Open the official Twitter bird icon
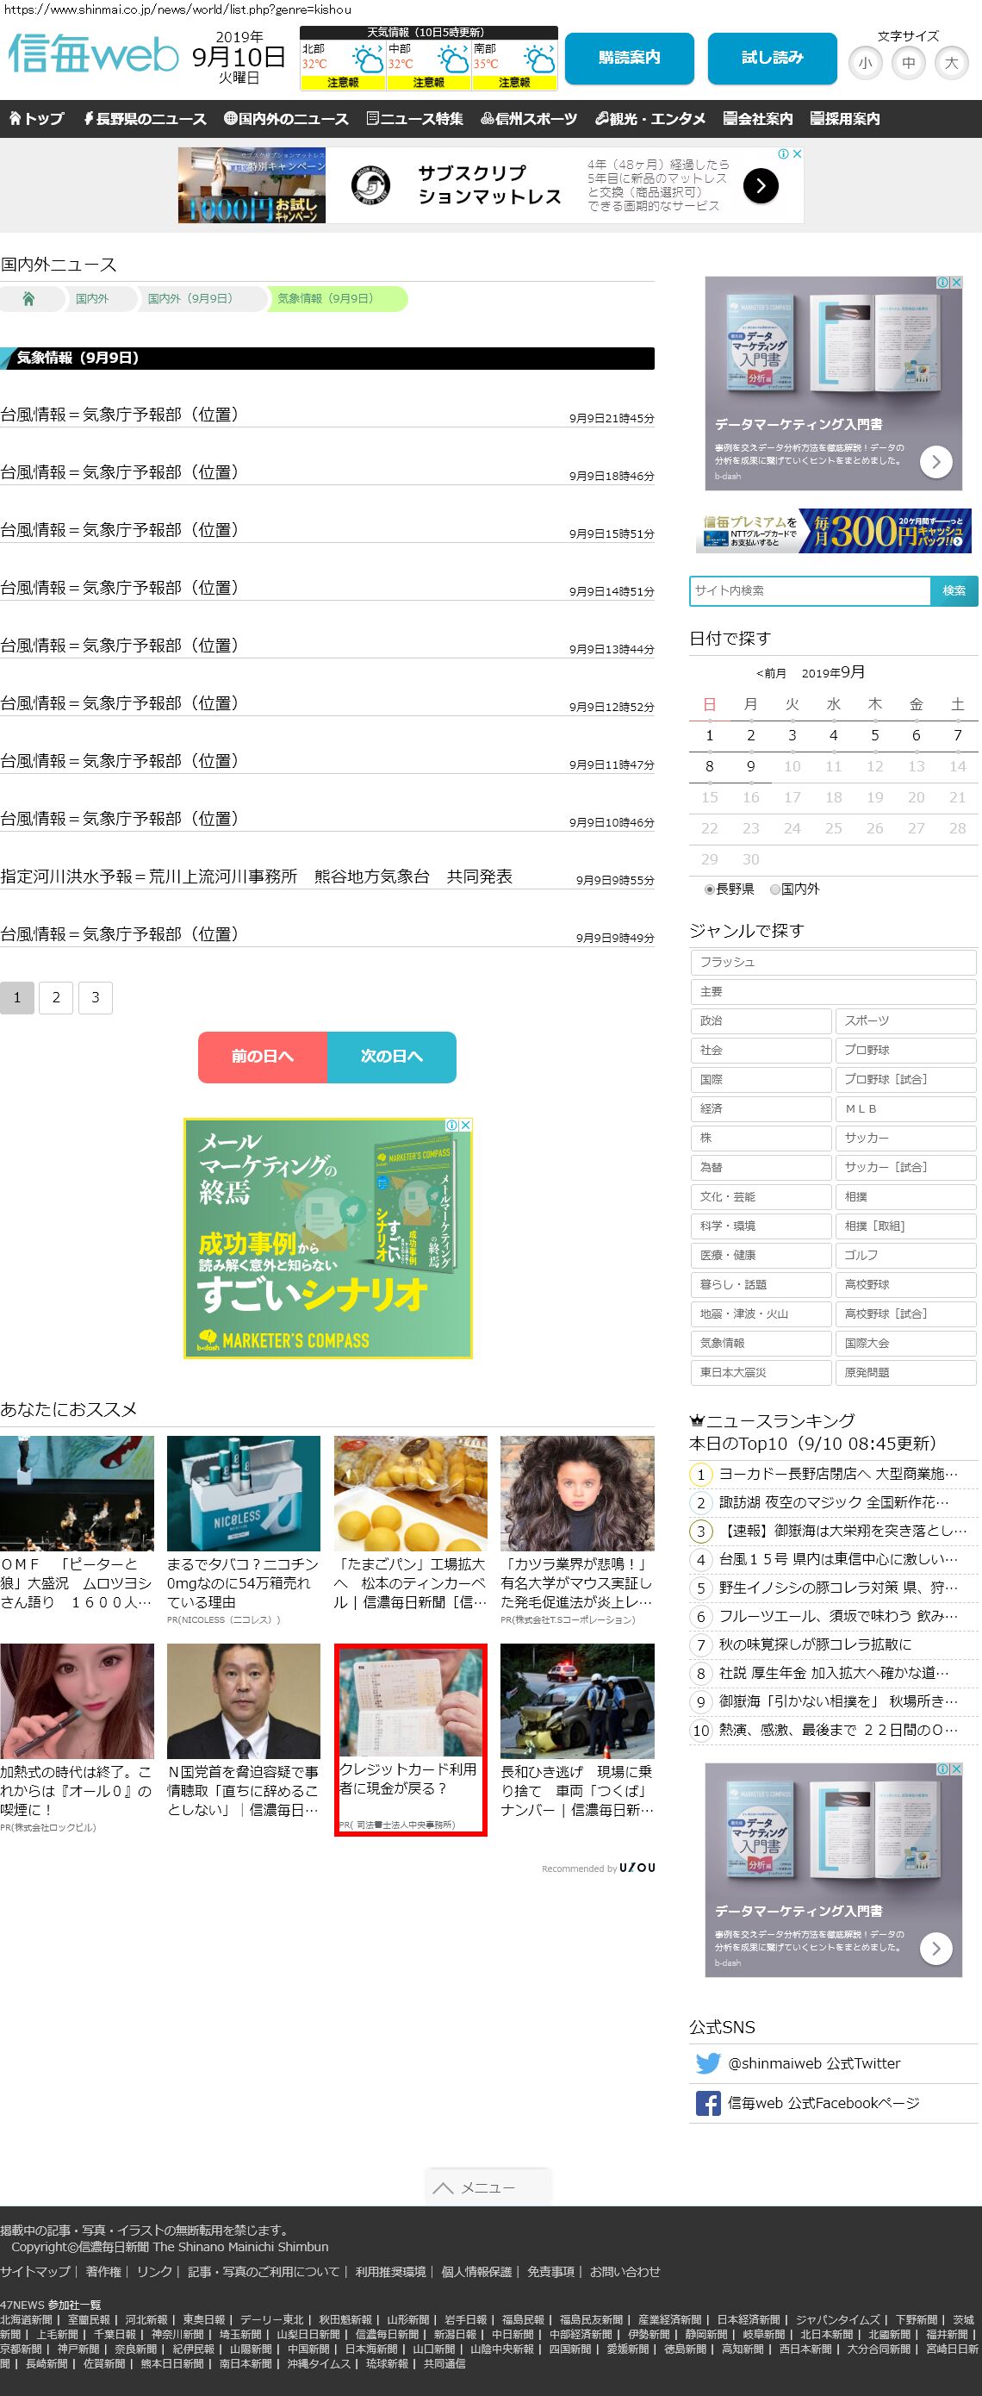Image resolution: width=982 pixels, height=2396 pixels. (708, 2063)
